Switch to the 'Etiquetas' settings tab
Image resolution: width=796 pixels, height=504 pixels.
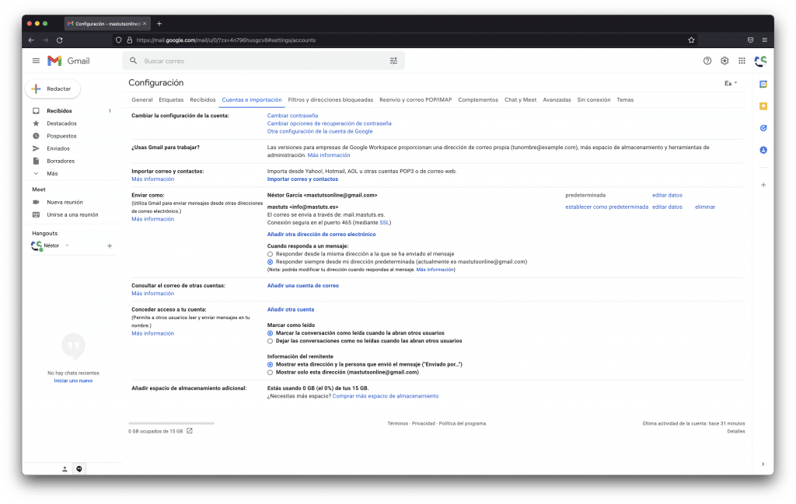coord(171,100)
